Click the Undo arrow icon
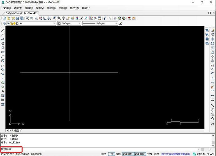 pos(105,18)
